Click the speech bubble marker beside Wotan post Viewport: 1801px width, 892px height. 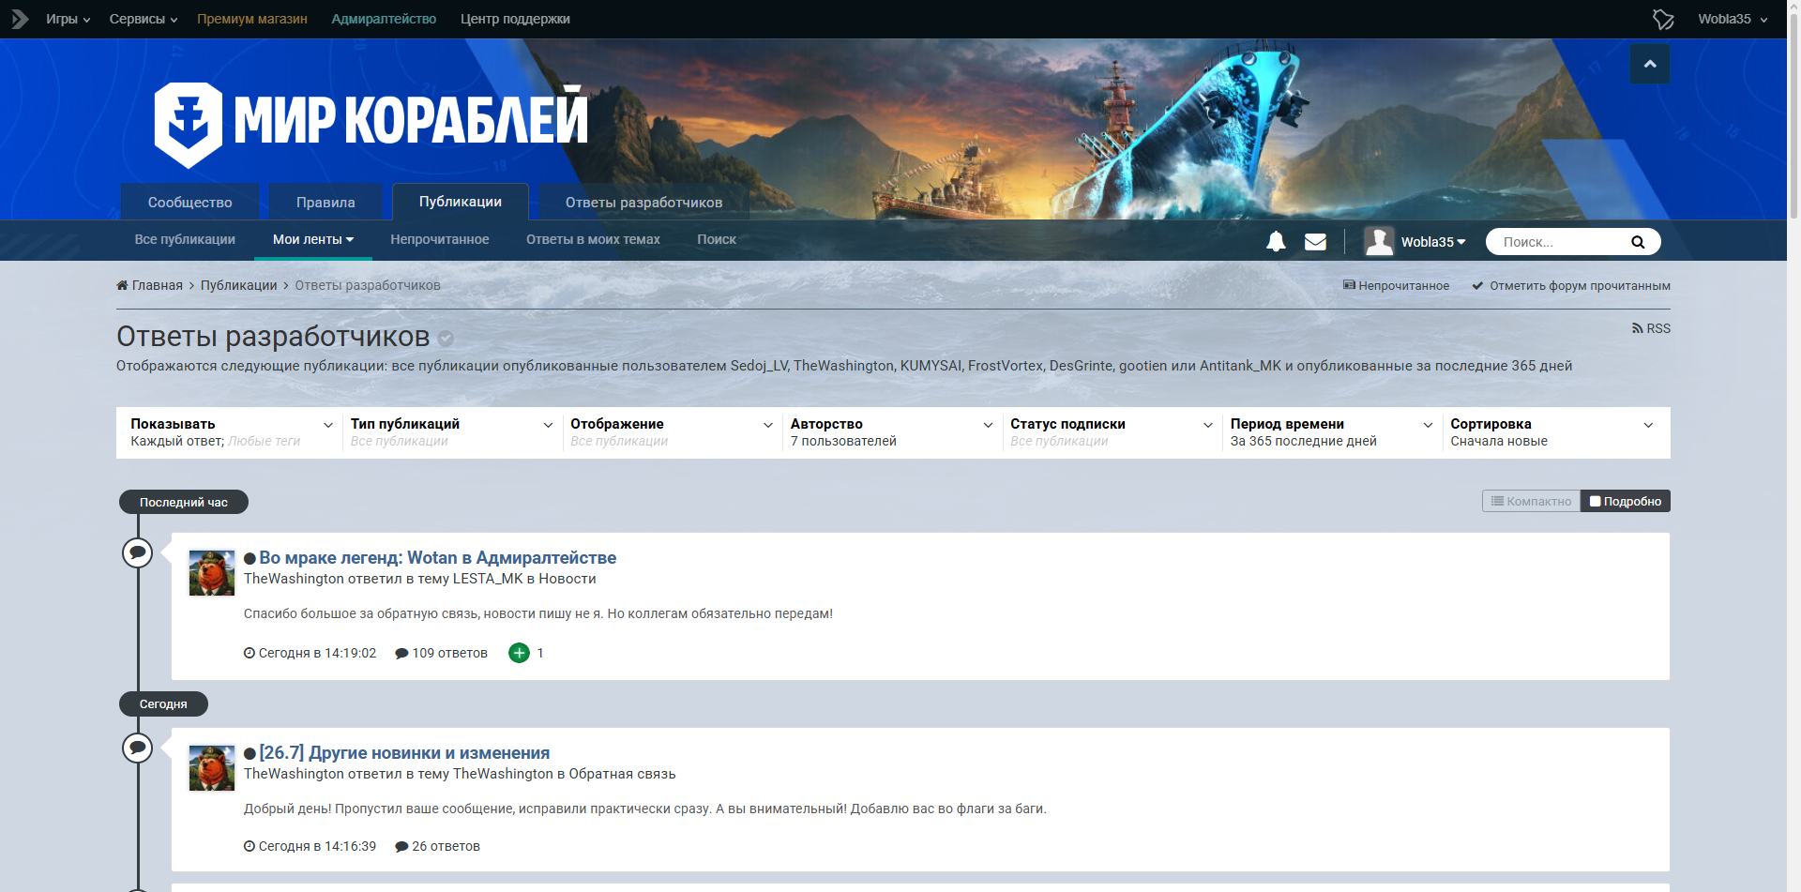click(138, 552)
